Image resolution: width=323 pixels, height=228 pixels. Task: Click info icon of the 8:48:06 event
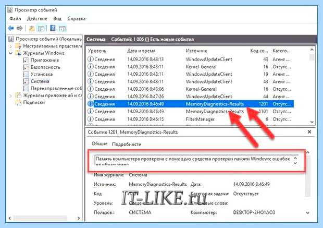click(x=90, y=89)
